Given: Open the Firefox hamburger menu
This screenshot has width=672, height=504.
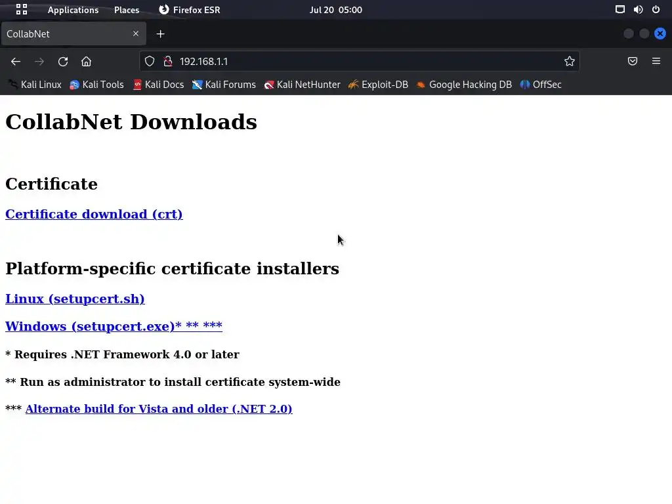Looking at the screenshot, I should pyautogui.click(x=656, y=61).
